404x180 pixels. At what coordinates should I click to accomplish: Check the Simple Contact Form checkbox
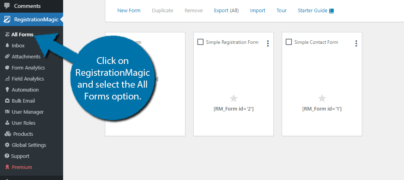point(289,42)
